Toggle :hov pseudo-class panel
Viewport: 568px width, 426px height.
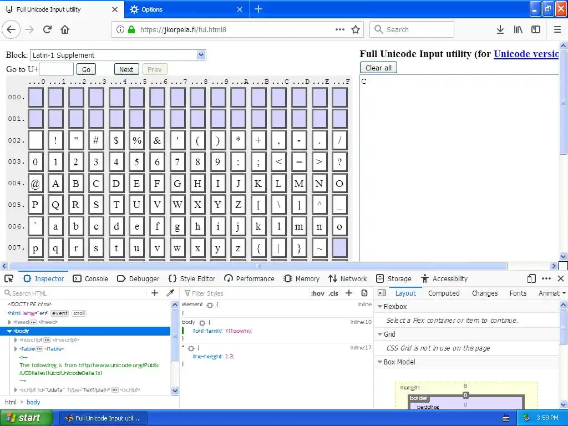pyautogui.click(x=317, y=293)
